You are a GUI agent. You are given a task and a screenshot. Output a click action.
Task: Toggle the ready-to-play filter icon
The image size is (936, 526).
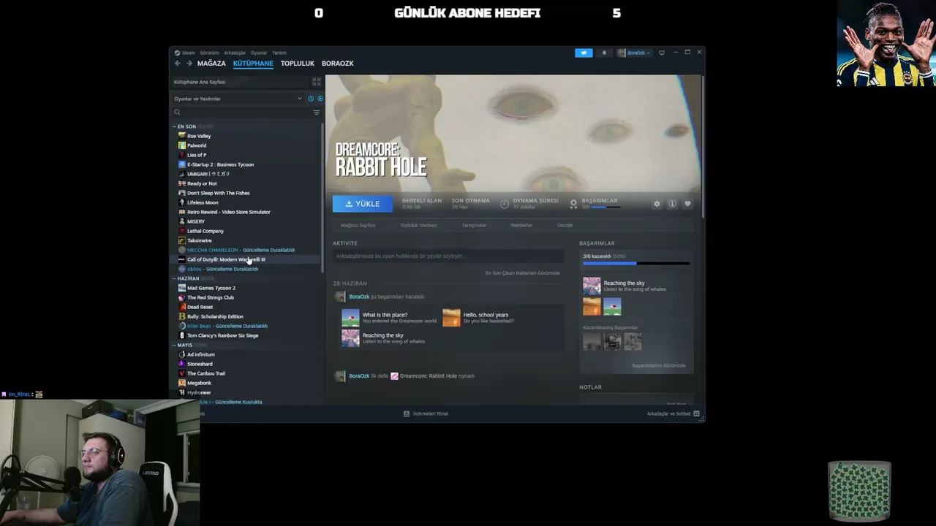click(x=320, y=99)
